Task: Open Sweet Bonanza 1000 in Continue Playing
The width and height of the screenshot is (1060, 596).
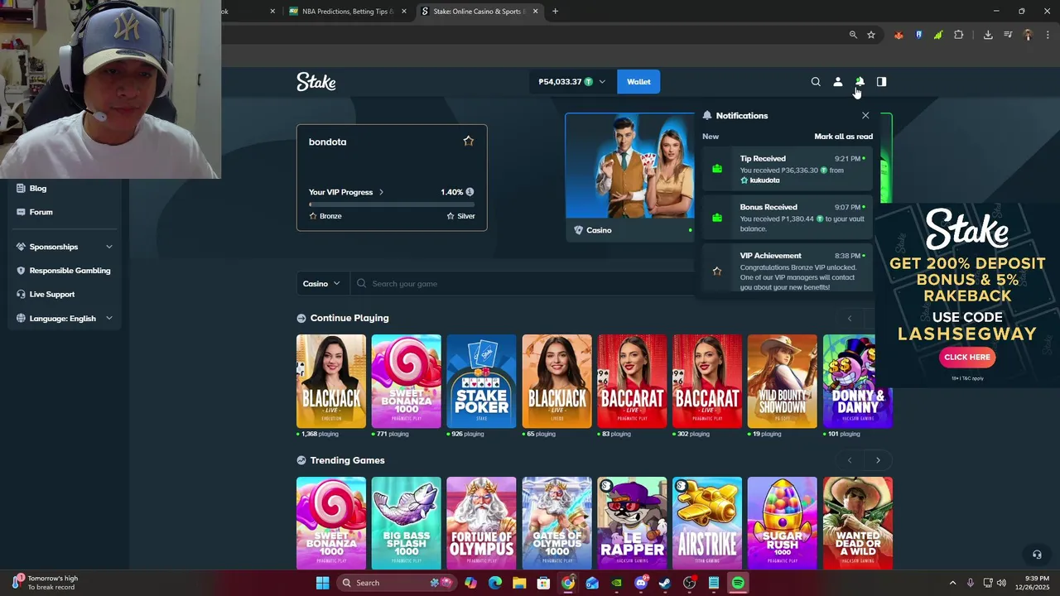Action: (x=407, y=382)
